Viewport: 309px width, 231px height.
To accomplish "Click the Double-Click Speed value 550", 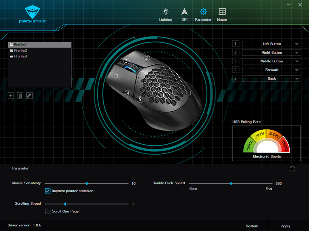I will coord(278,184).
